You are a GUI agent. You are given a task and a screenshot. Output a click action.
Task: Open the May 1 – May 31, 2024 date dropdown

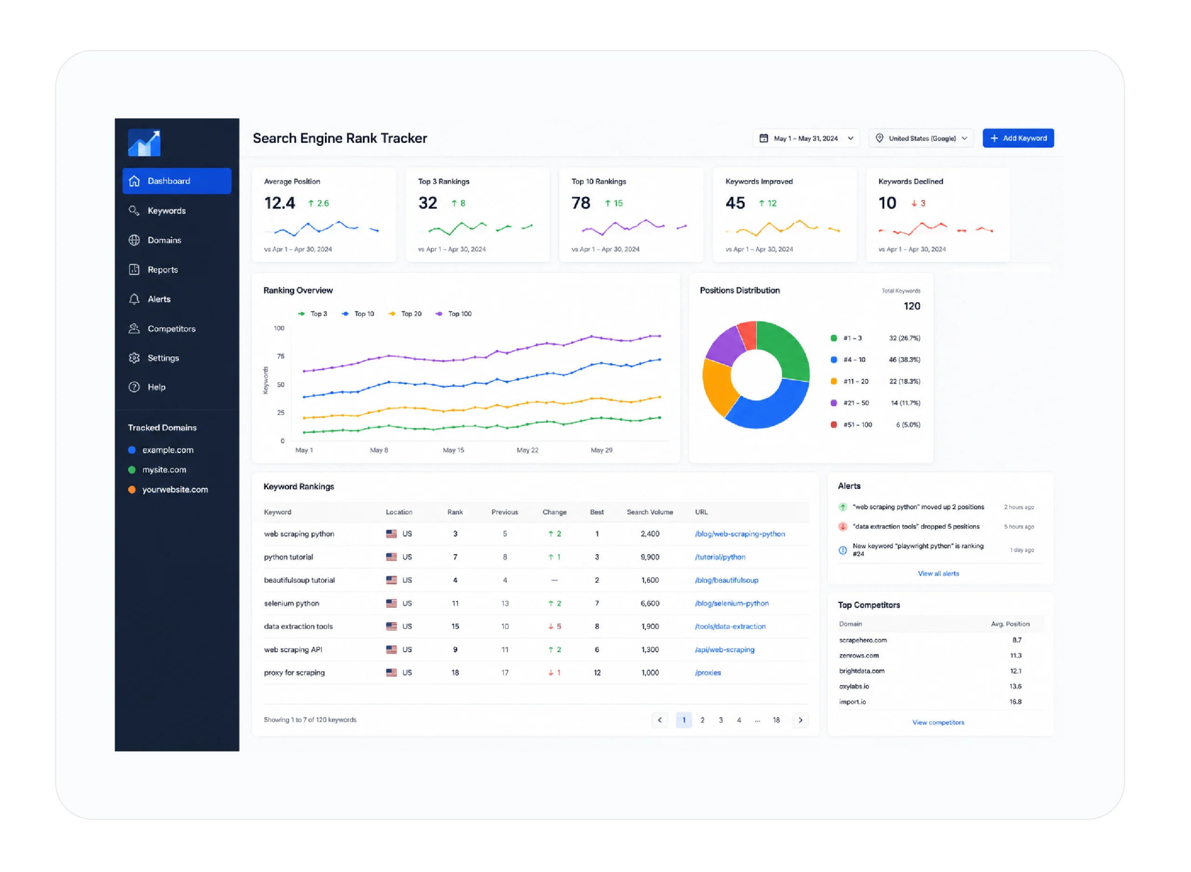[x=806, y=138]
